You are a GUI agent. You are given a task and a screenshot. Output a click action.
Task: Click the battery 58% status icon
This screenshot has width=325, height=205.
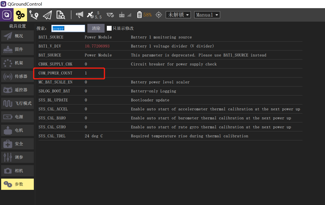(x=144, y=15)
